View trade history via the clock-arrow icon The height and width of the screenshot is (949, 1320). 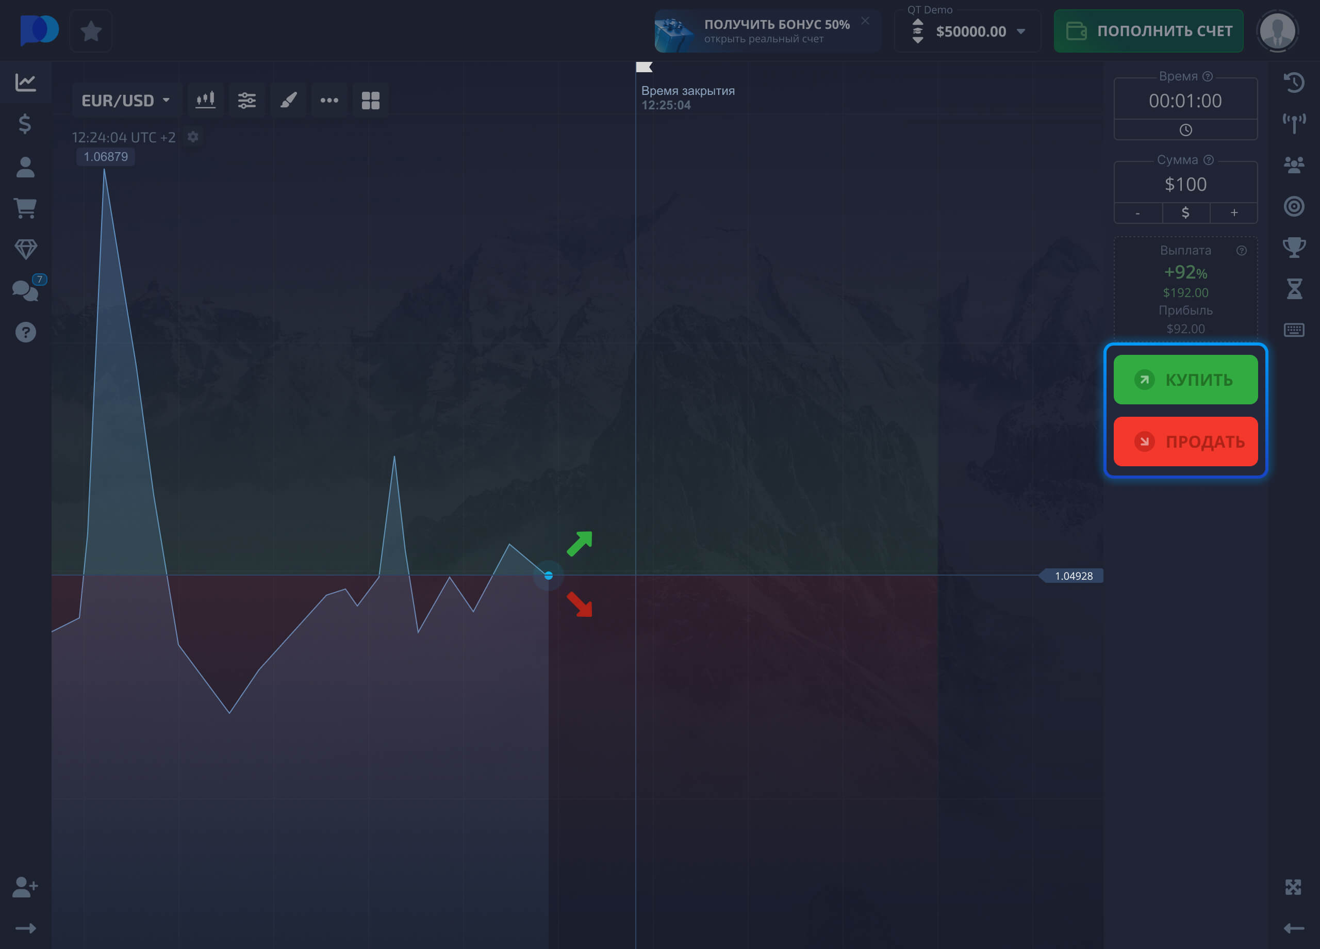point(1294,83)
